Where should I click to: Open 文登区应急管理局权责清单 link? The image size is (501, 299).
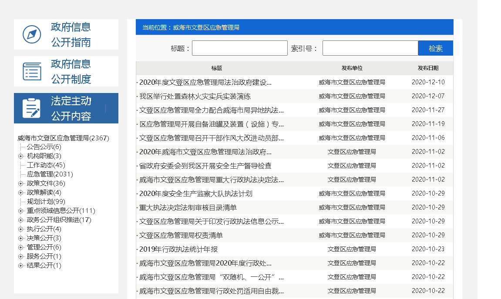coord(181,235)
